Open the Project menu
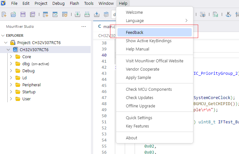The height and width of the screenshot is (154, 239). (x=41, y=3)
